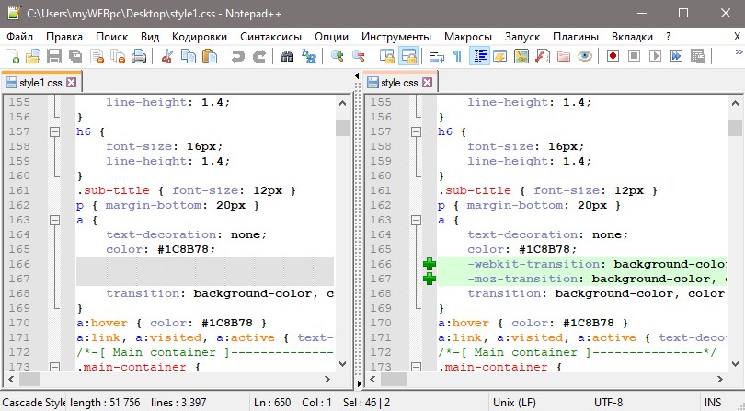Open the user-defined language icon
The height and width of the screenshot is (411, 745).
(499, 56)
